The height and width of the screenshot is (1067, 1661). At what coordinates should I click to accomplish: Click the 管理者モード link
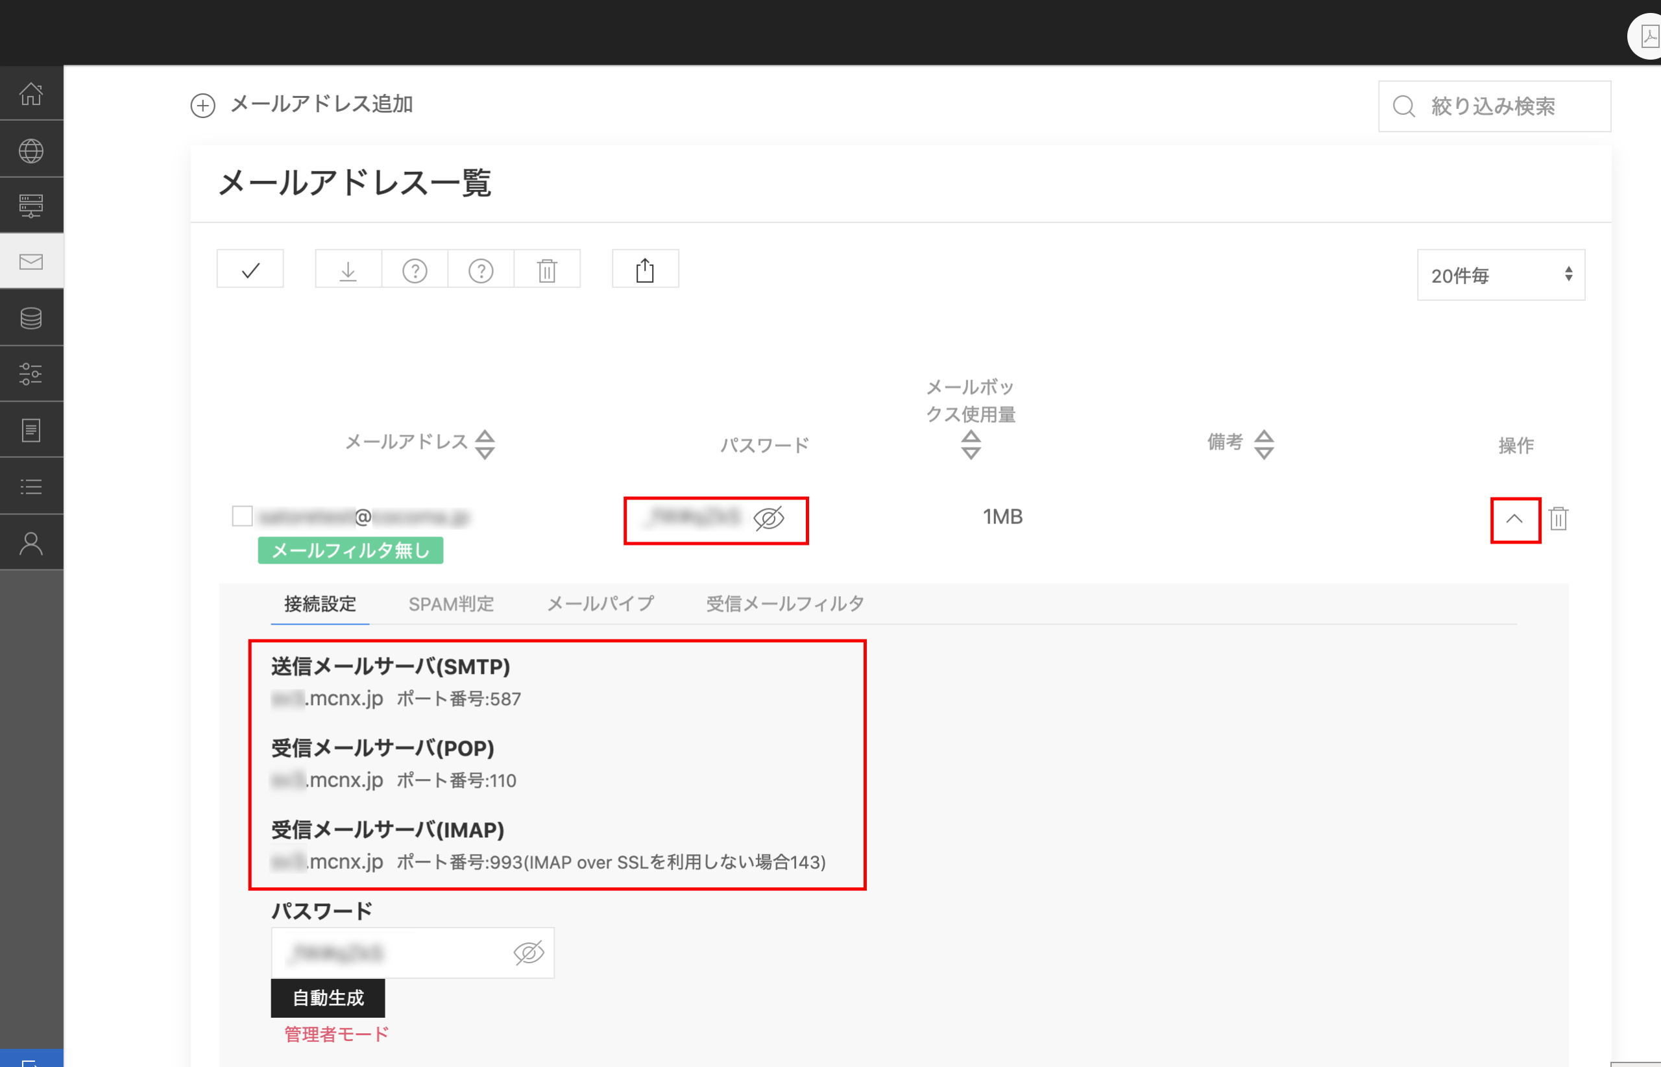pos(337,1035)
